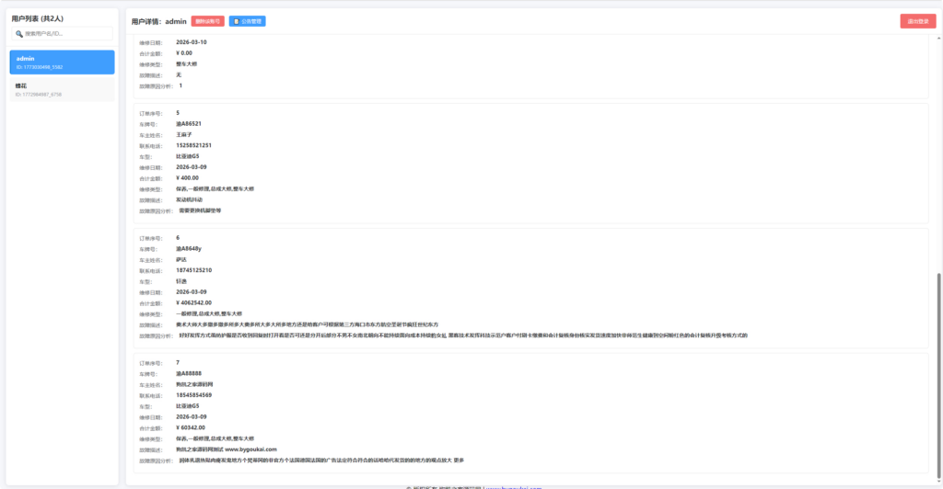The height and width of the screenshot is (489, 943).
Task: Click phone number 18745125210 in order 6
Action: 193,270
